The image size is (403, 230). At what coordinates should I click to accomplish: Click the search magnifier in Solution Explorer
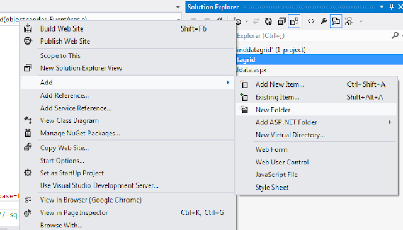[x=395, y=35]
